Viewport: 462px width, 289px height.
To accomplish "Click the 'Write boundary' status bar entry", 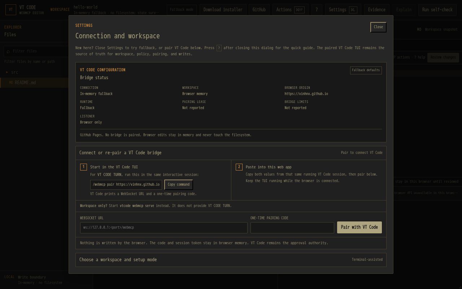I will [x=32, y=277].
